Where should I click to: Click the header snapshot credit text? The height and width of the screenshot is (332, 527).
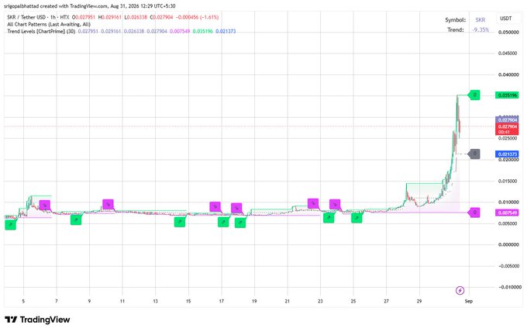pyautogui.click(x=89, y=6)
